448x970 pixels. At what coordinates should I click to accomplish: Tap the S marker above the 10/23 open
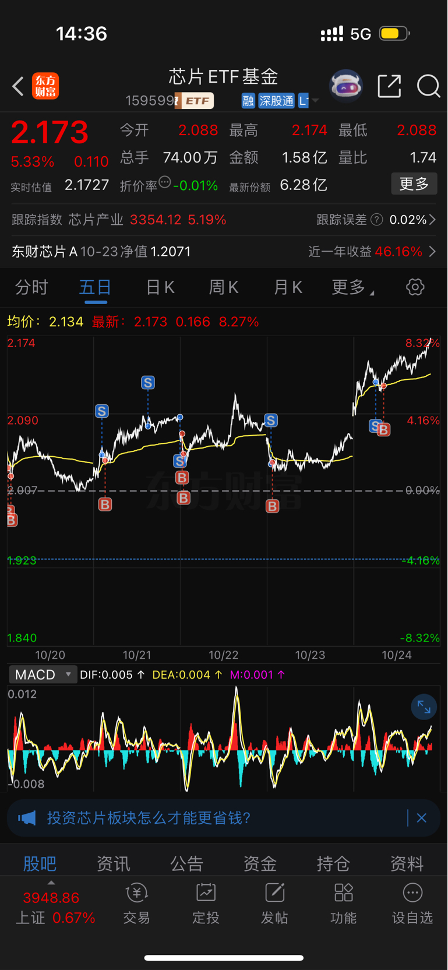pyautogui.click(x=271, y=420)
